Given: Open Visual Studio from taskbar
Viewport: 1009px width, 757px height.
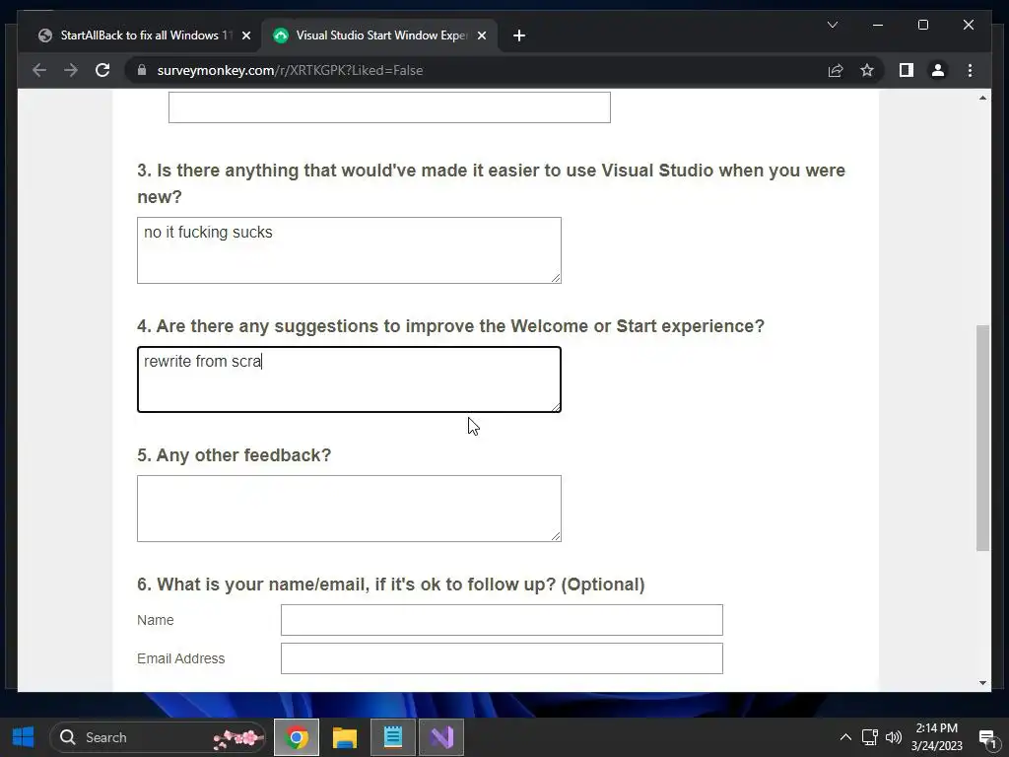Looking at the screenshot, I should point(441,737).
